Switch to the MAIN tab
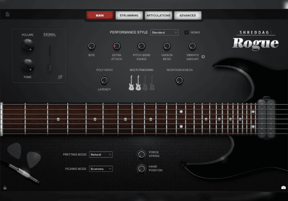This screenshot has width=288, height=201. (x=100, y=15)
